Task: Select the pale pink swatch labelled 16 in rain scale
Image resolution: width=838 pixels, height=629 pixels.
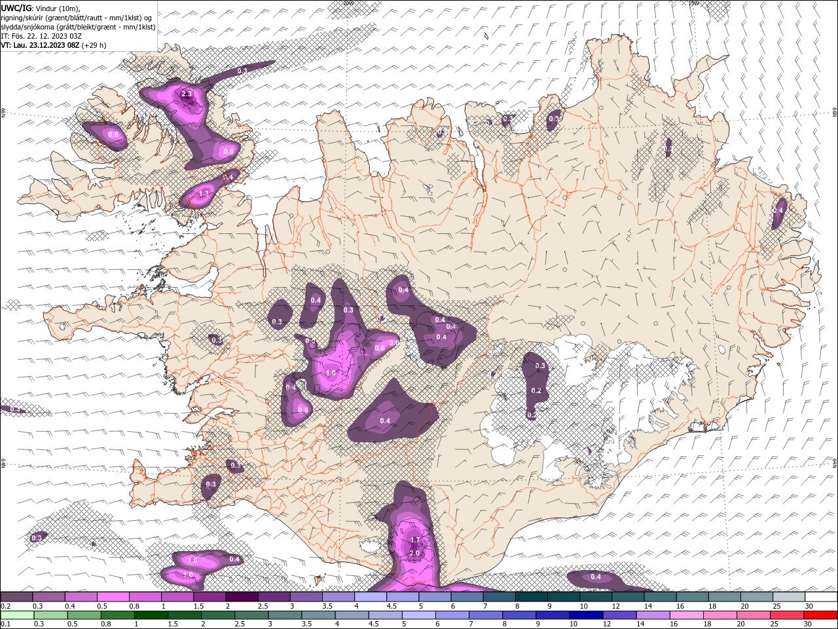Action: 685,615
